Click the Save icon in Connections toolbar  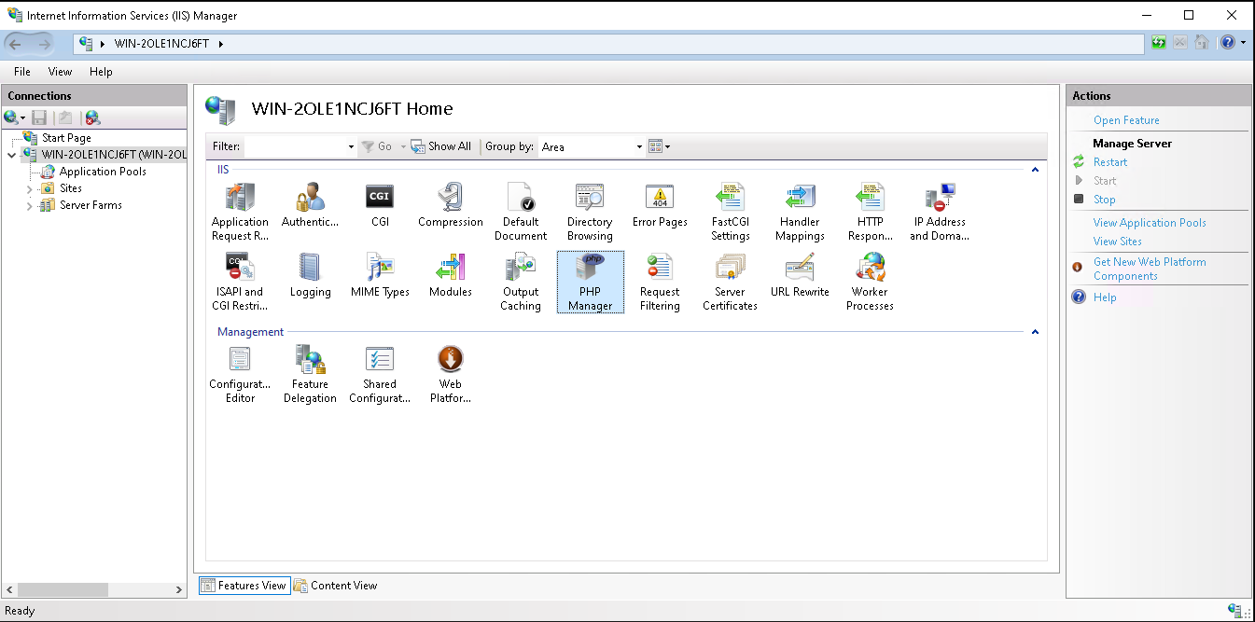coord(39,117)
